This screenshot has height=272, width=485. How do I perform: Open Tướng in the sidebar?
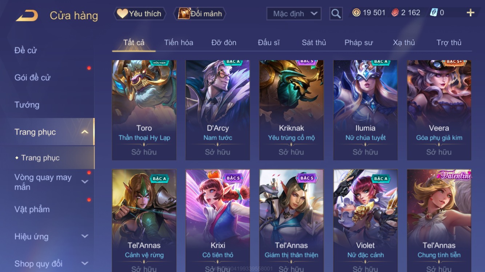[27, 105]
